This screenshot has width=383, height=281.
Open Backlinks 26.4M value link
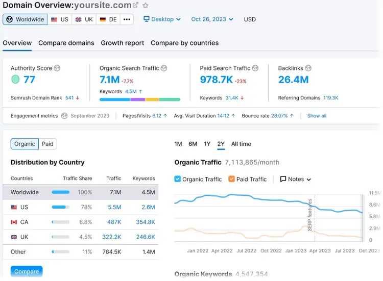[x=293, y=80]
